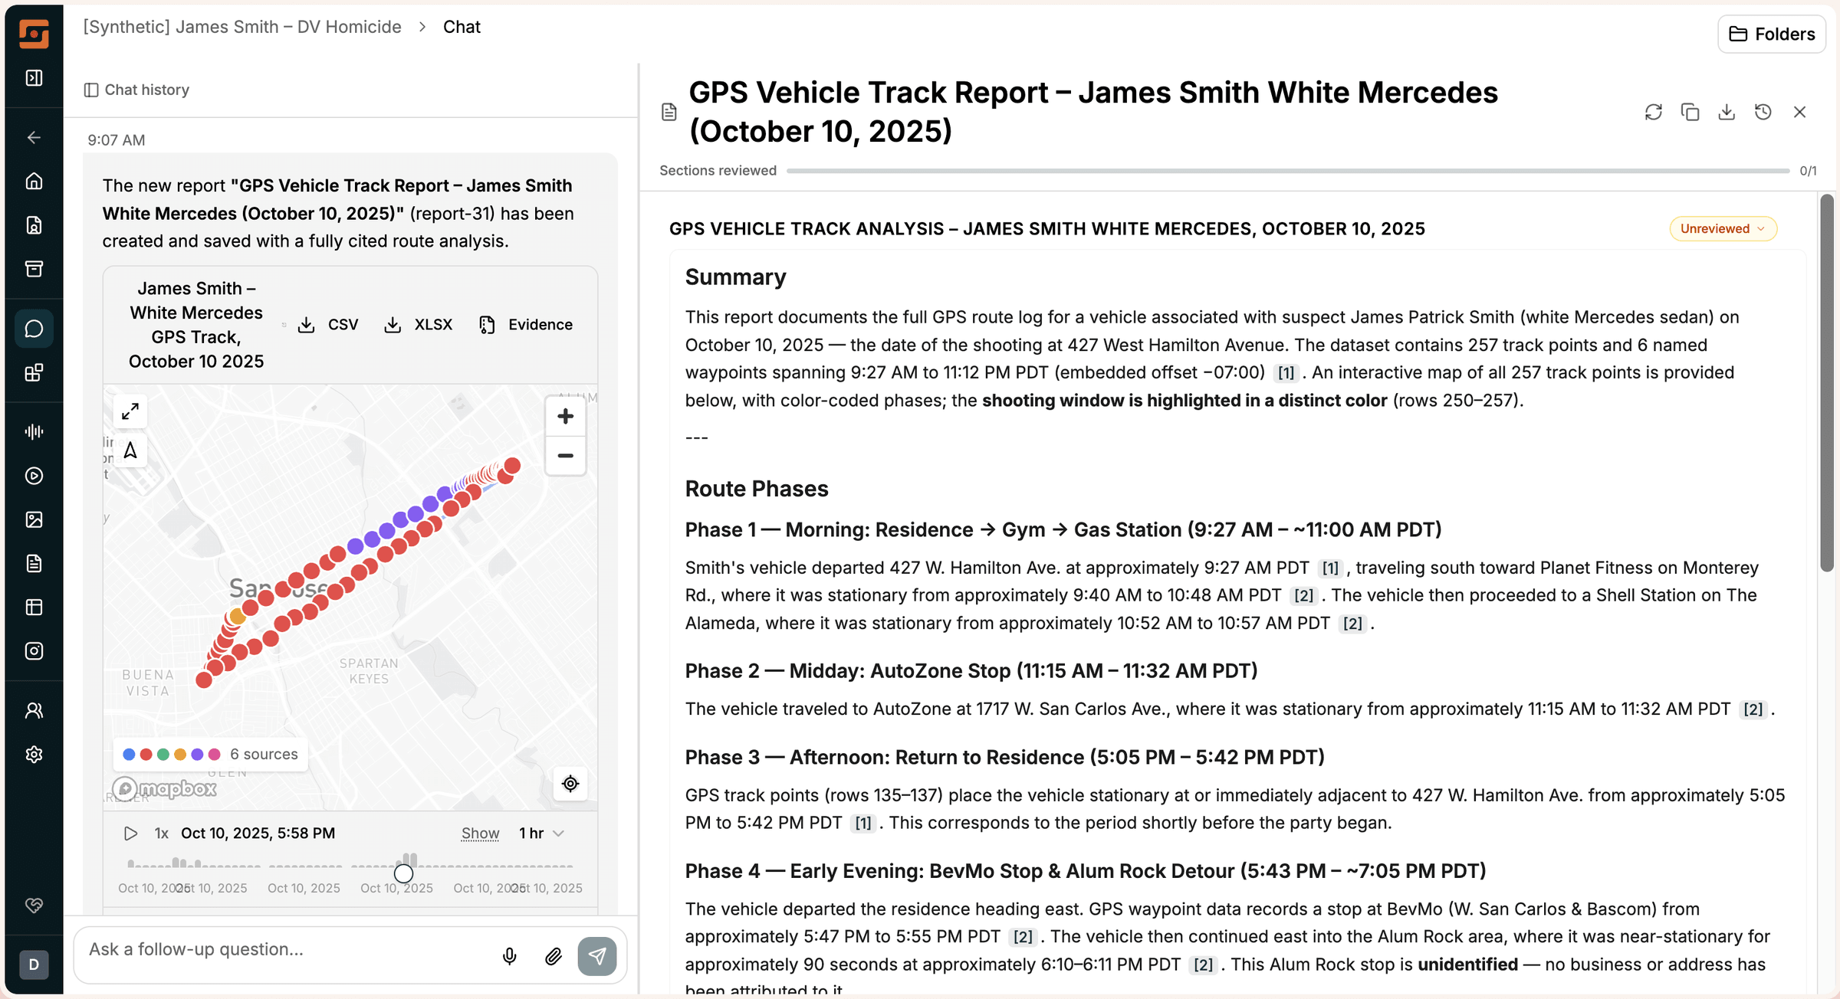The image size is (1840, 999).
Task: Open the text document icon in the sidebar
Action: pos(34,564)
